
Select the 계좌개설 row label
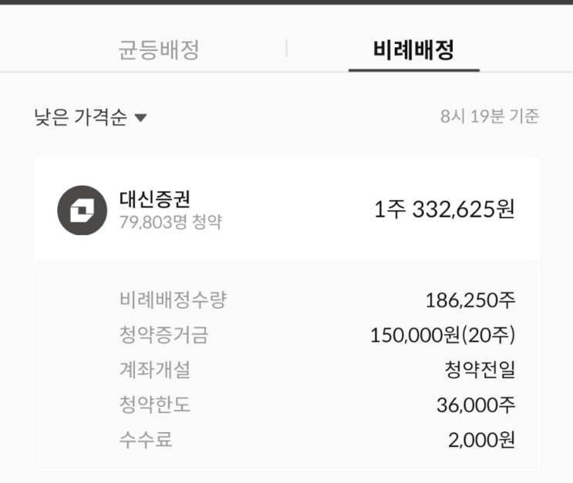tap(155, 370)
